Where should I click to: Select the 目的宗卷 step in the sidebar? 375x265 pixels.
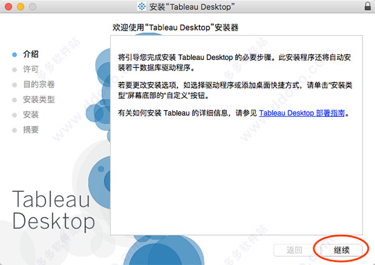click(x=39, y=84)
